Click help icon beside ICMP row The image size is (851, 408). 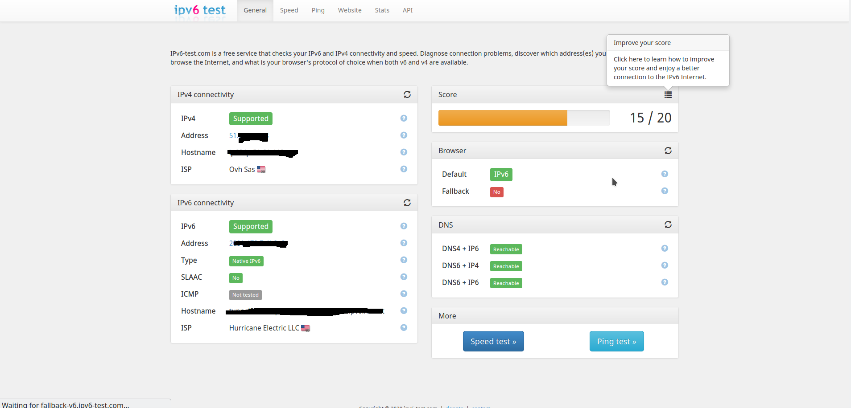[404, 294]
